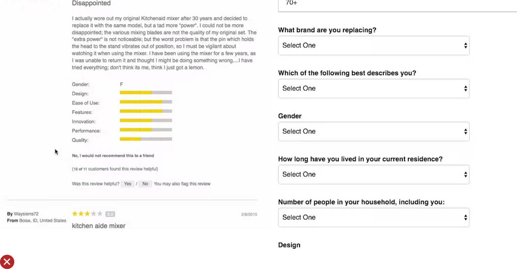Click the Quality rating bar
This screenshot has height=269, width=517.
click(x=146, y=139)
